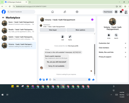Image resolution: width=129 pixels, height=103 pixels.
Task: Send 'Yes, are you still interested?' response
Action: click(57, 62)
